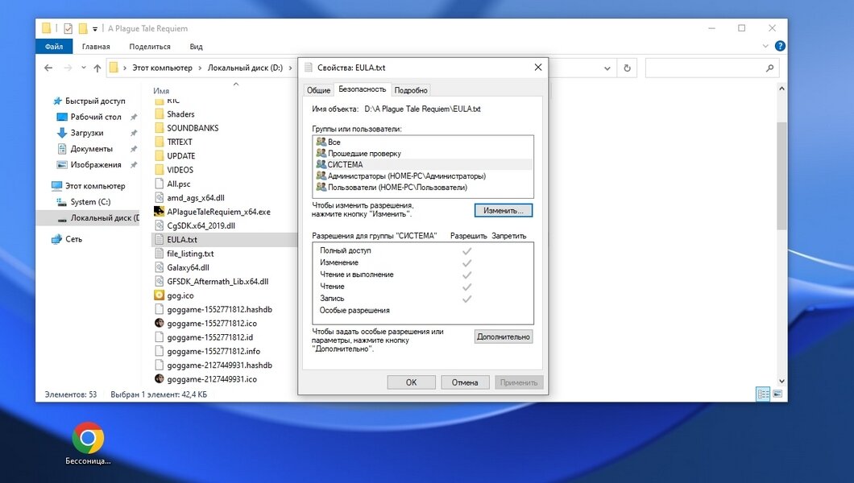Select the SOUNDBANKS folder icon
This screenshot has height=483, width=854.
(x=159, y=128)
